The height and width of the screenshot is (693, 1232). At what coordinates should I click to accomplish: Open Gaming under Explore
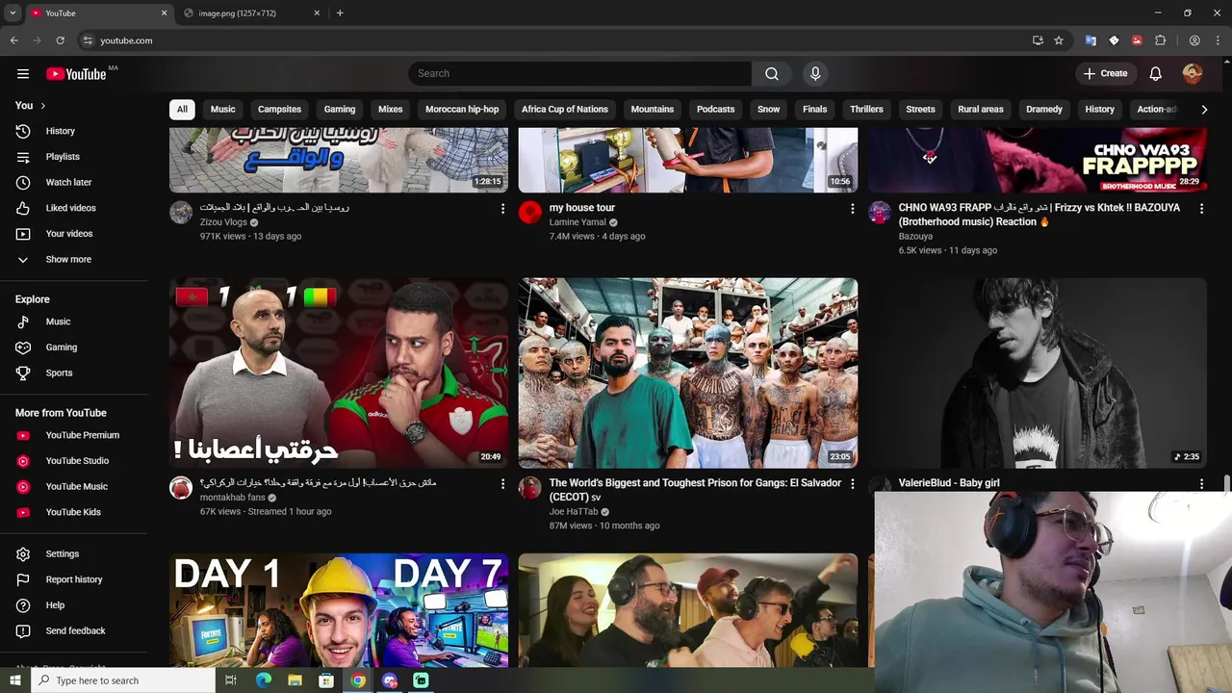click(x=61, y=347)
